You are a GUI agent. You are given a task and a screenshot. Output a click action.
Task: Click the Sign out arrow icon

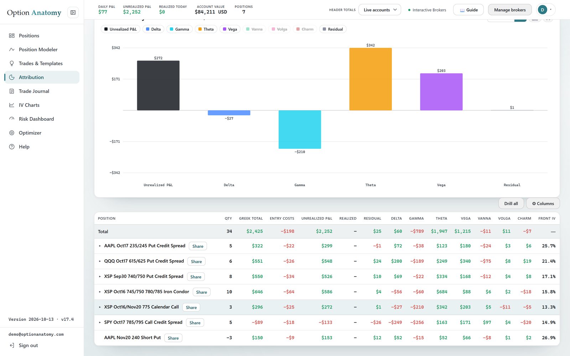[12, 345]
